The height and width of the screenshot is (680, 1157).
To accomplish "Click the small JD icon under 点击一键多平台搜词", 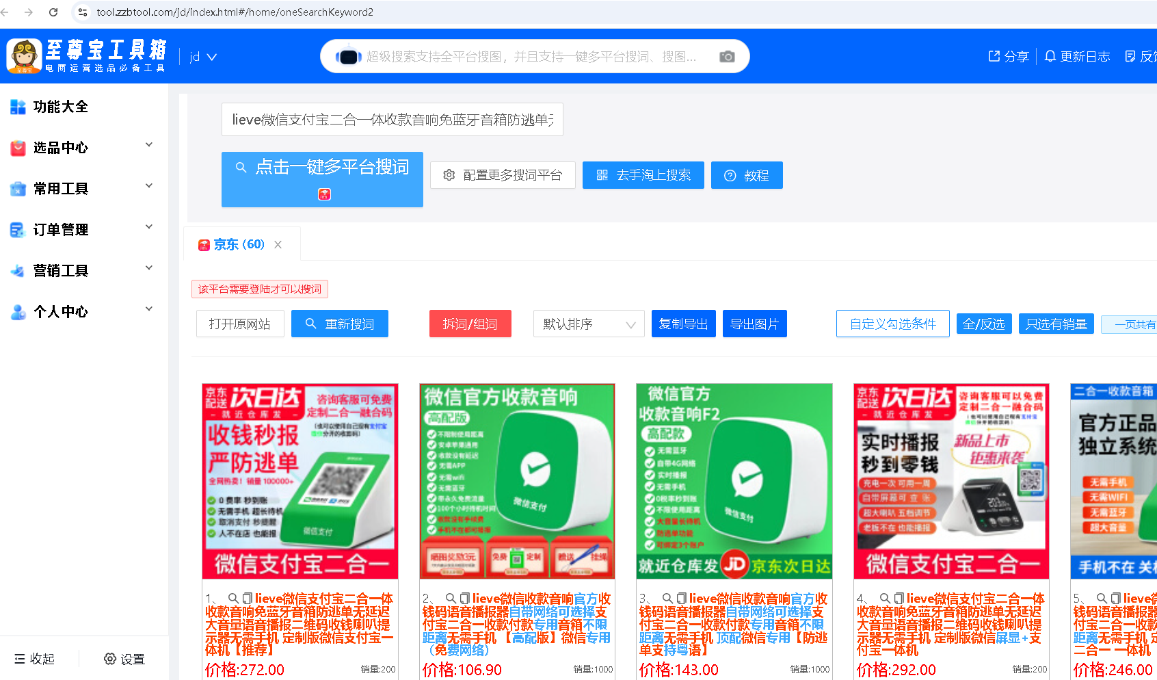I will click(x=324, y=194).
